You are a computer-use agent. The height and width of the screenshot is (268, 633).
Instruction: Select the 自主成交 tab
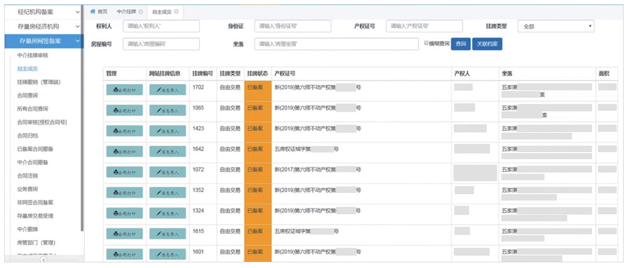coord(162,11)
